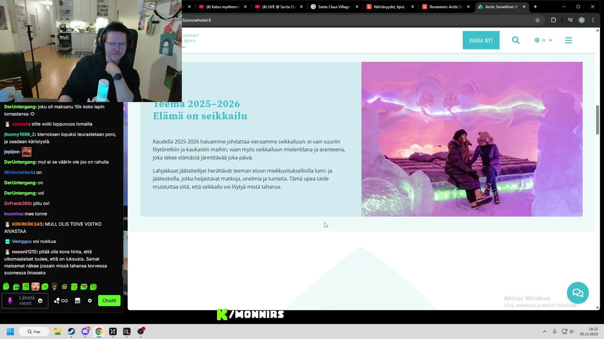Open the website search magnifier icon
Viewport: 604px width, 339px height.
pos(516,40)
